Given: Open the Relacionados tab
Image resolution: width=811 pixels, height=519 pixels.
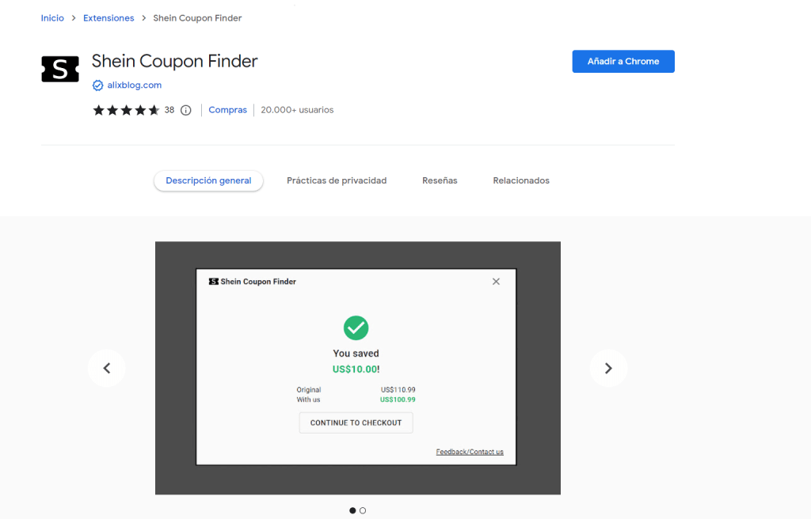Looking at the screenshot, I should coord(521,180).
